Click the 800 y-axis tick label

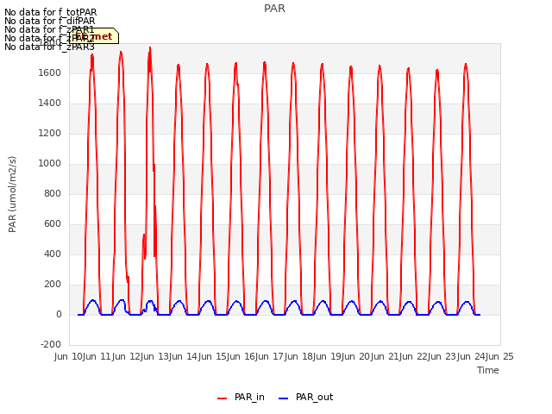(x=53, y=193)
